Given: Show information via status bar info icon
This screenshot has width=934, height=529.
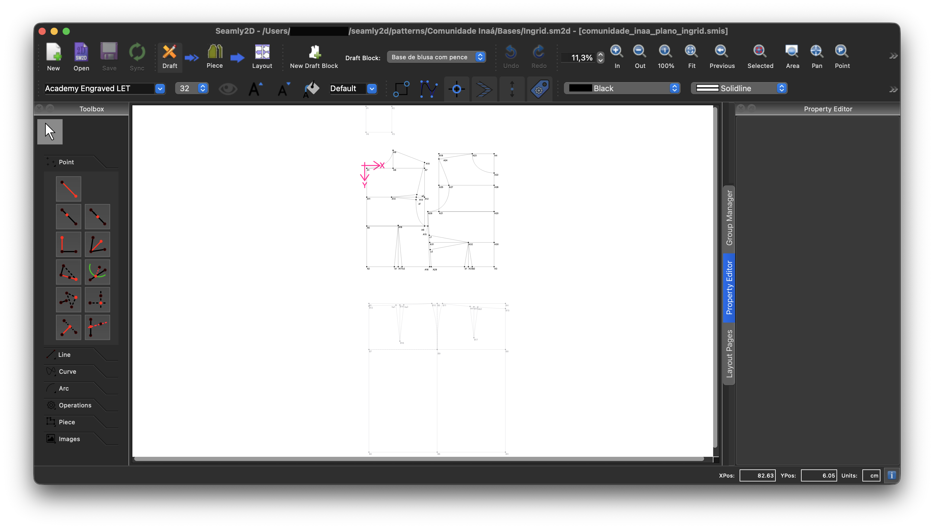Looking at the screenshot, I should (891, 475).
